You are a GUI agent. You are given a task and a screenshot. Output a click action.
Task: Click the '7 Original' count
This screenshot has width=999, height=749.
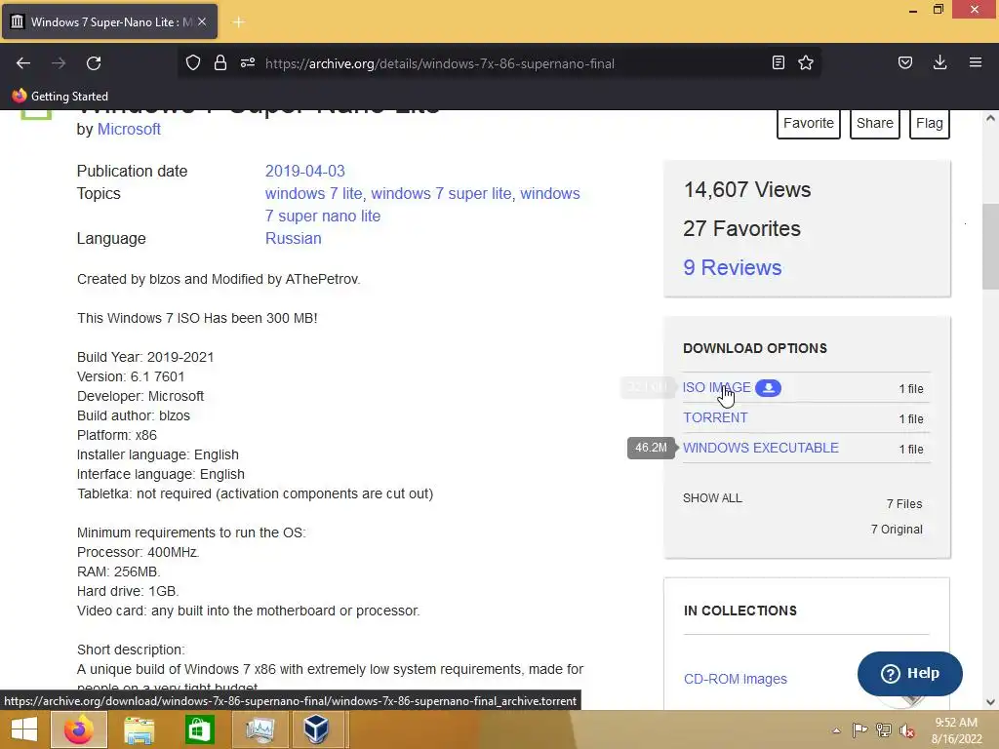click(x=897, y=530)
